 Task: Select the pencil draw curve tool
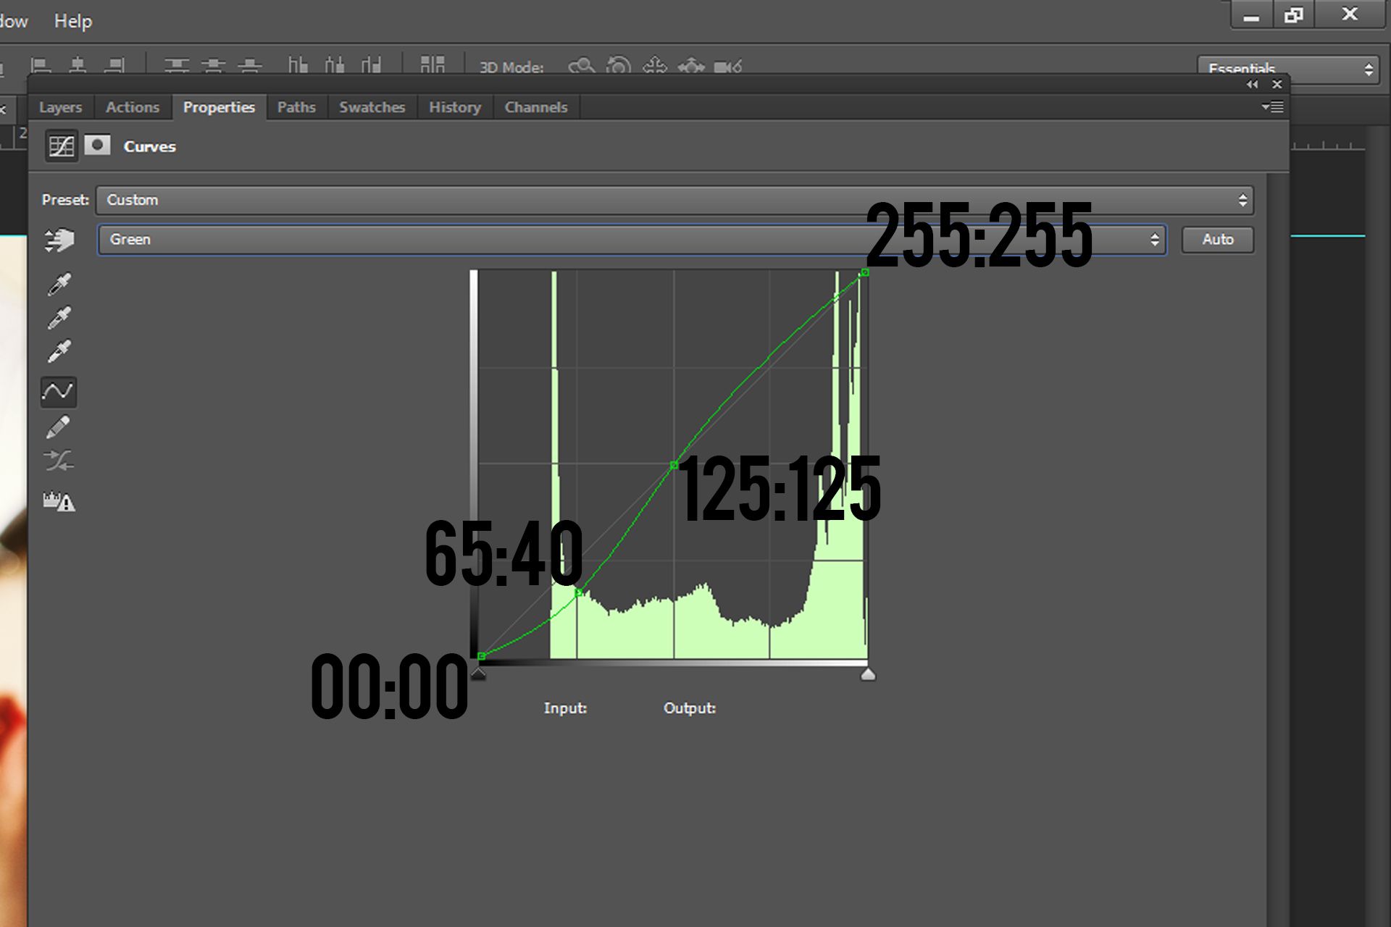coord(58,427)
